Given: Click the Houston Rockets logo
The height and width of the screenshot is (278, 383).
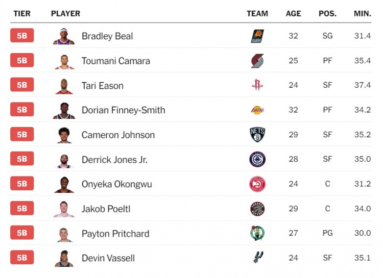Looking at the screenshot, I should (257, 85).
